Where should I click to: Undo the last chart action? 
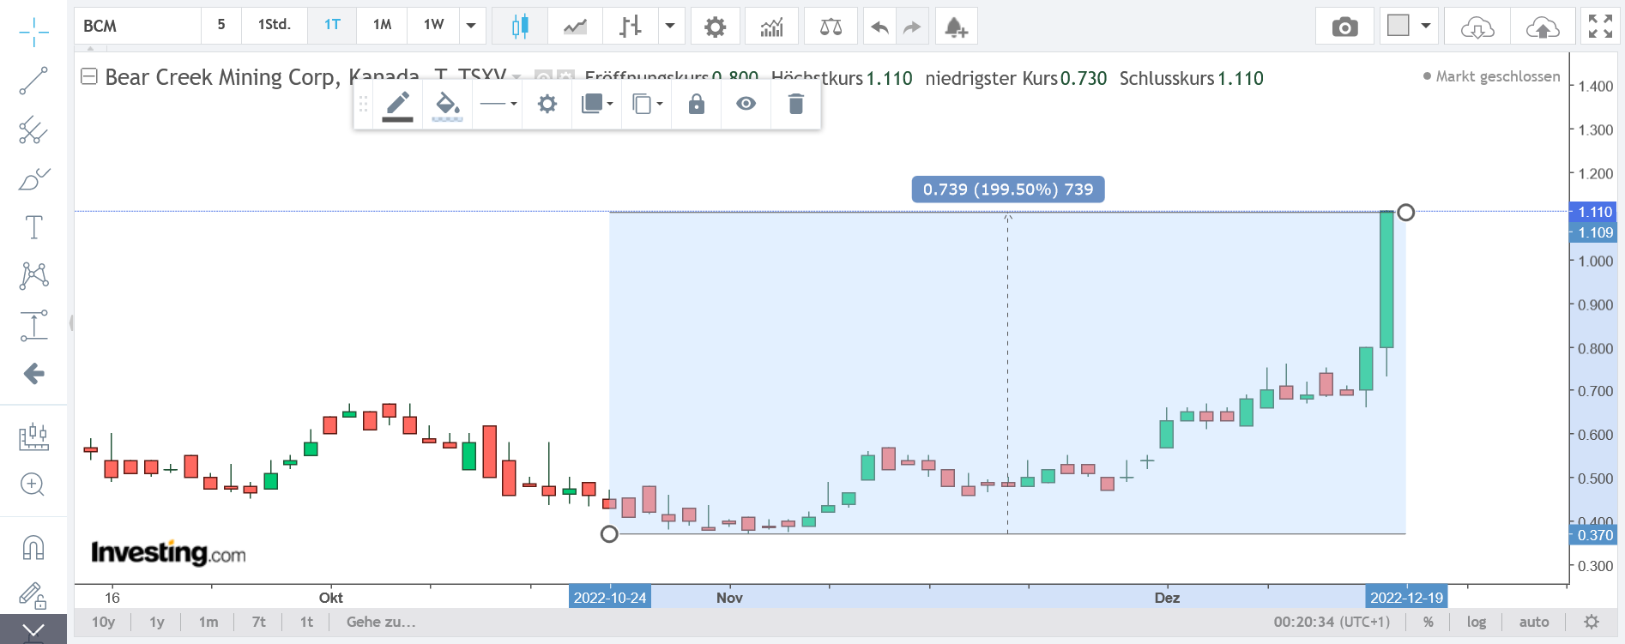coord(879,27)
